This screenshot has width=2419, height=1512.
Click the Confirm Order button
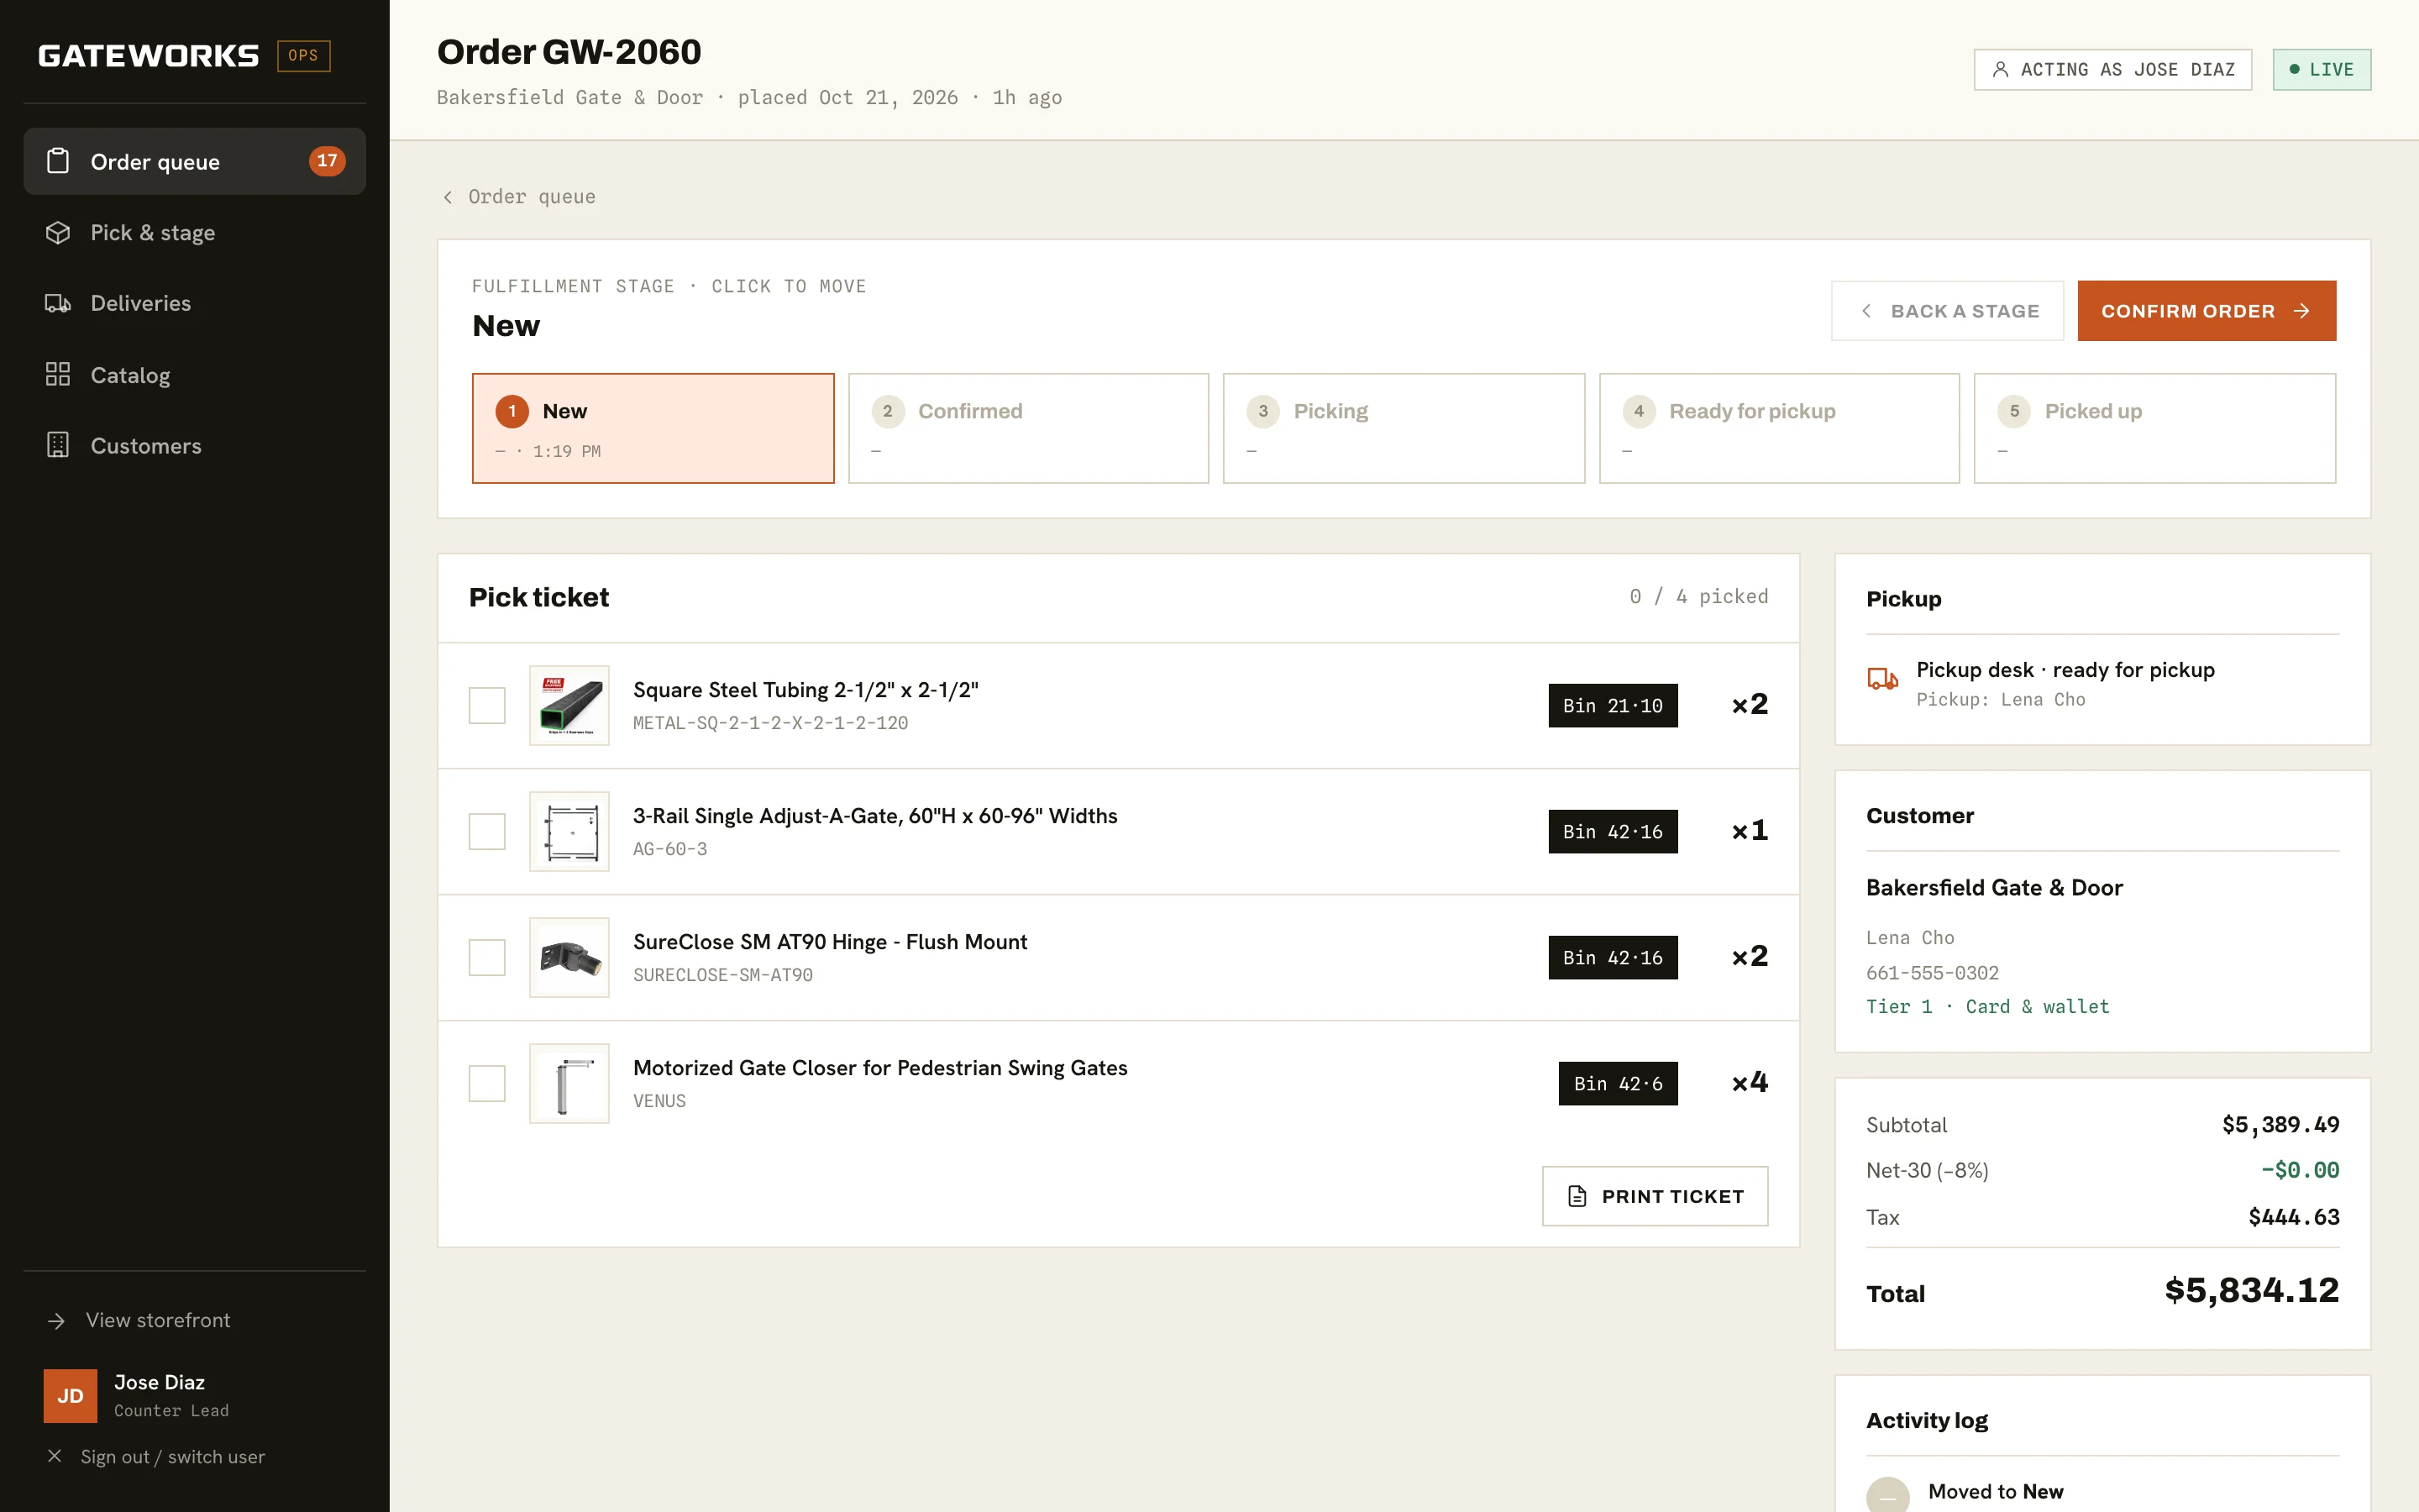2206,311
